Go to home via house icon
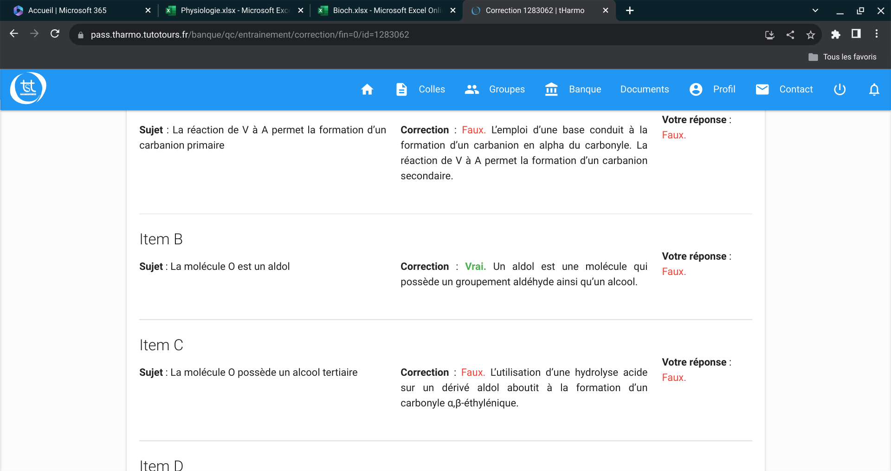This screenshot has height=471, width=891. tap(367, 89)
